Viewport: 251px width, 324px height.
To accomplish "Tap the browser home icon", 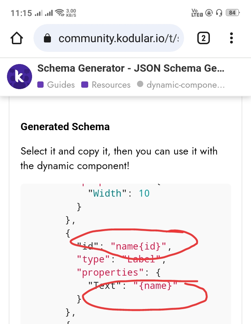I will point(16,38).
